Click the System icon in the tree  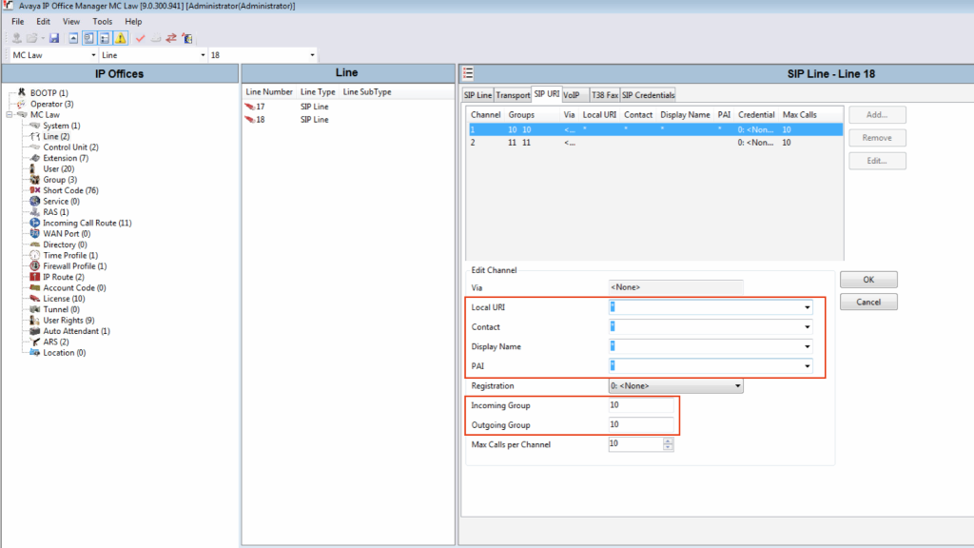35,126
